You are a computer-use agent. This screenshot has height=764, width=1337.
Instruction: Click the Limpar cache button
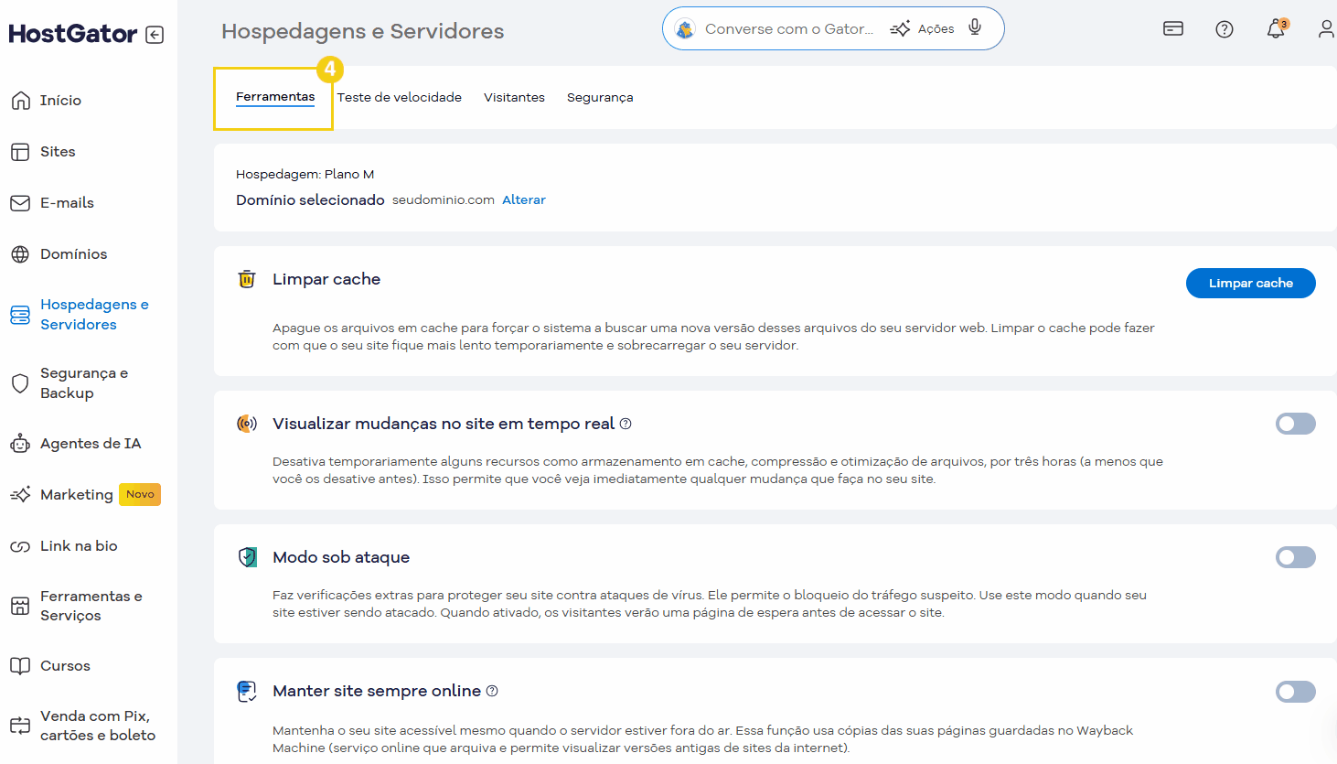(x=1250, y=283)
